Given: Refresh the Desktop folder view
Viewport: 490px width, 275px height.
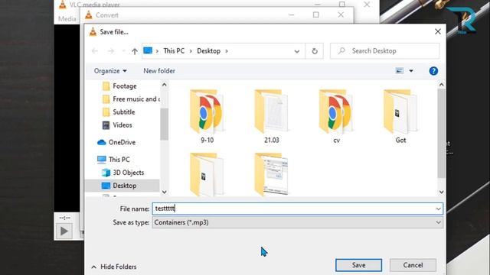Looking at the screenshot, I should 315,51.
